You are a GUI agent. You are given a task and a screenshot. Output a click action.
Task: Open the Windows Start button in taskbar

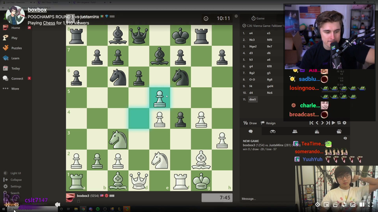tap(4, 209)
